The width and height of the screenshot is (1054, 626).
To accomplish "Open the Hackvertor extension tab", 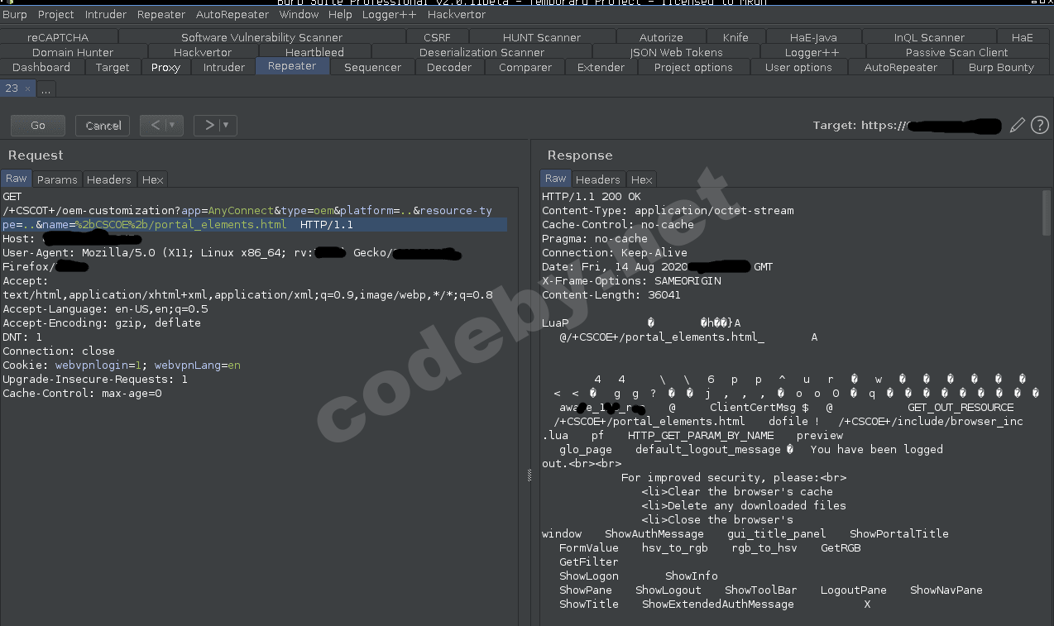I will point(203,52).
